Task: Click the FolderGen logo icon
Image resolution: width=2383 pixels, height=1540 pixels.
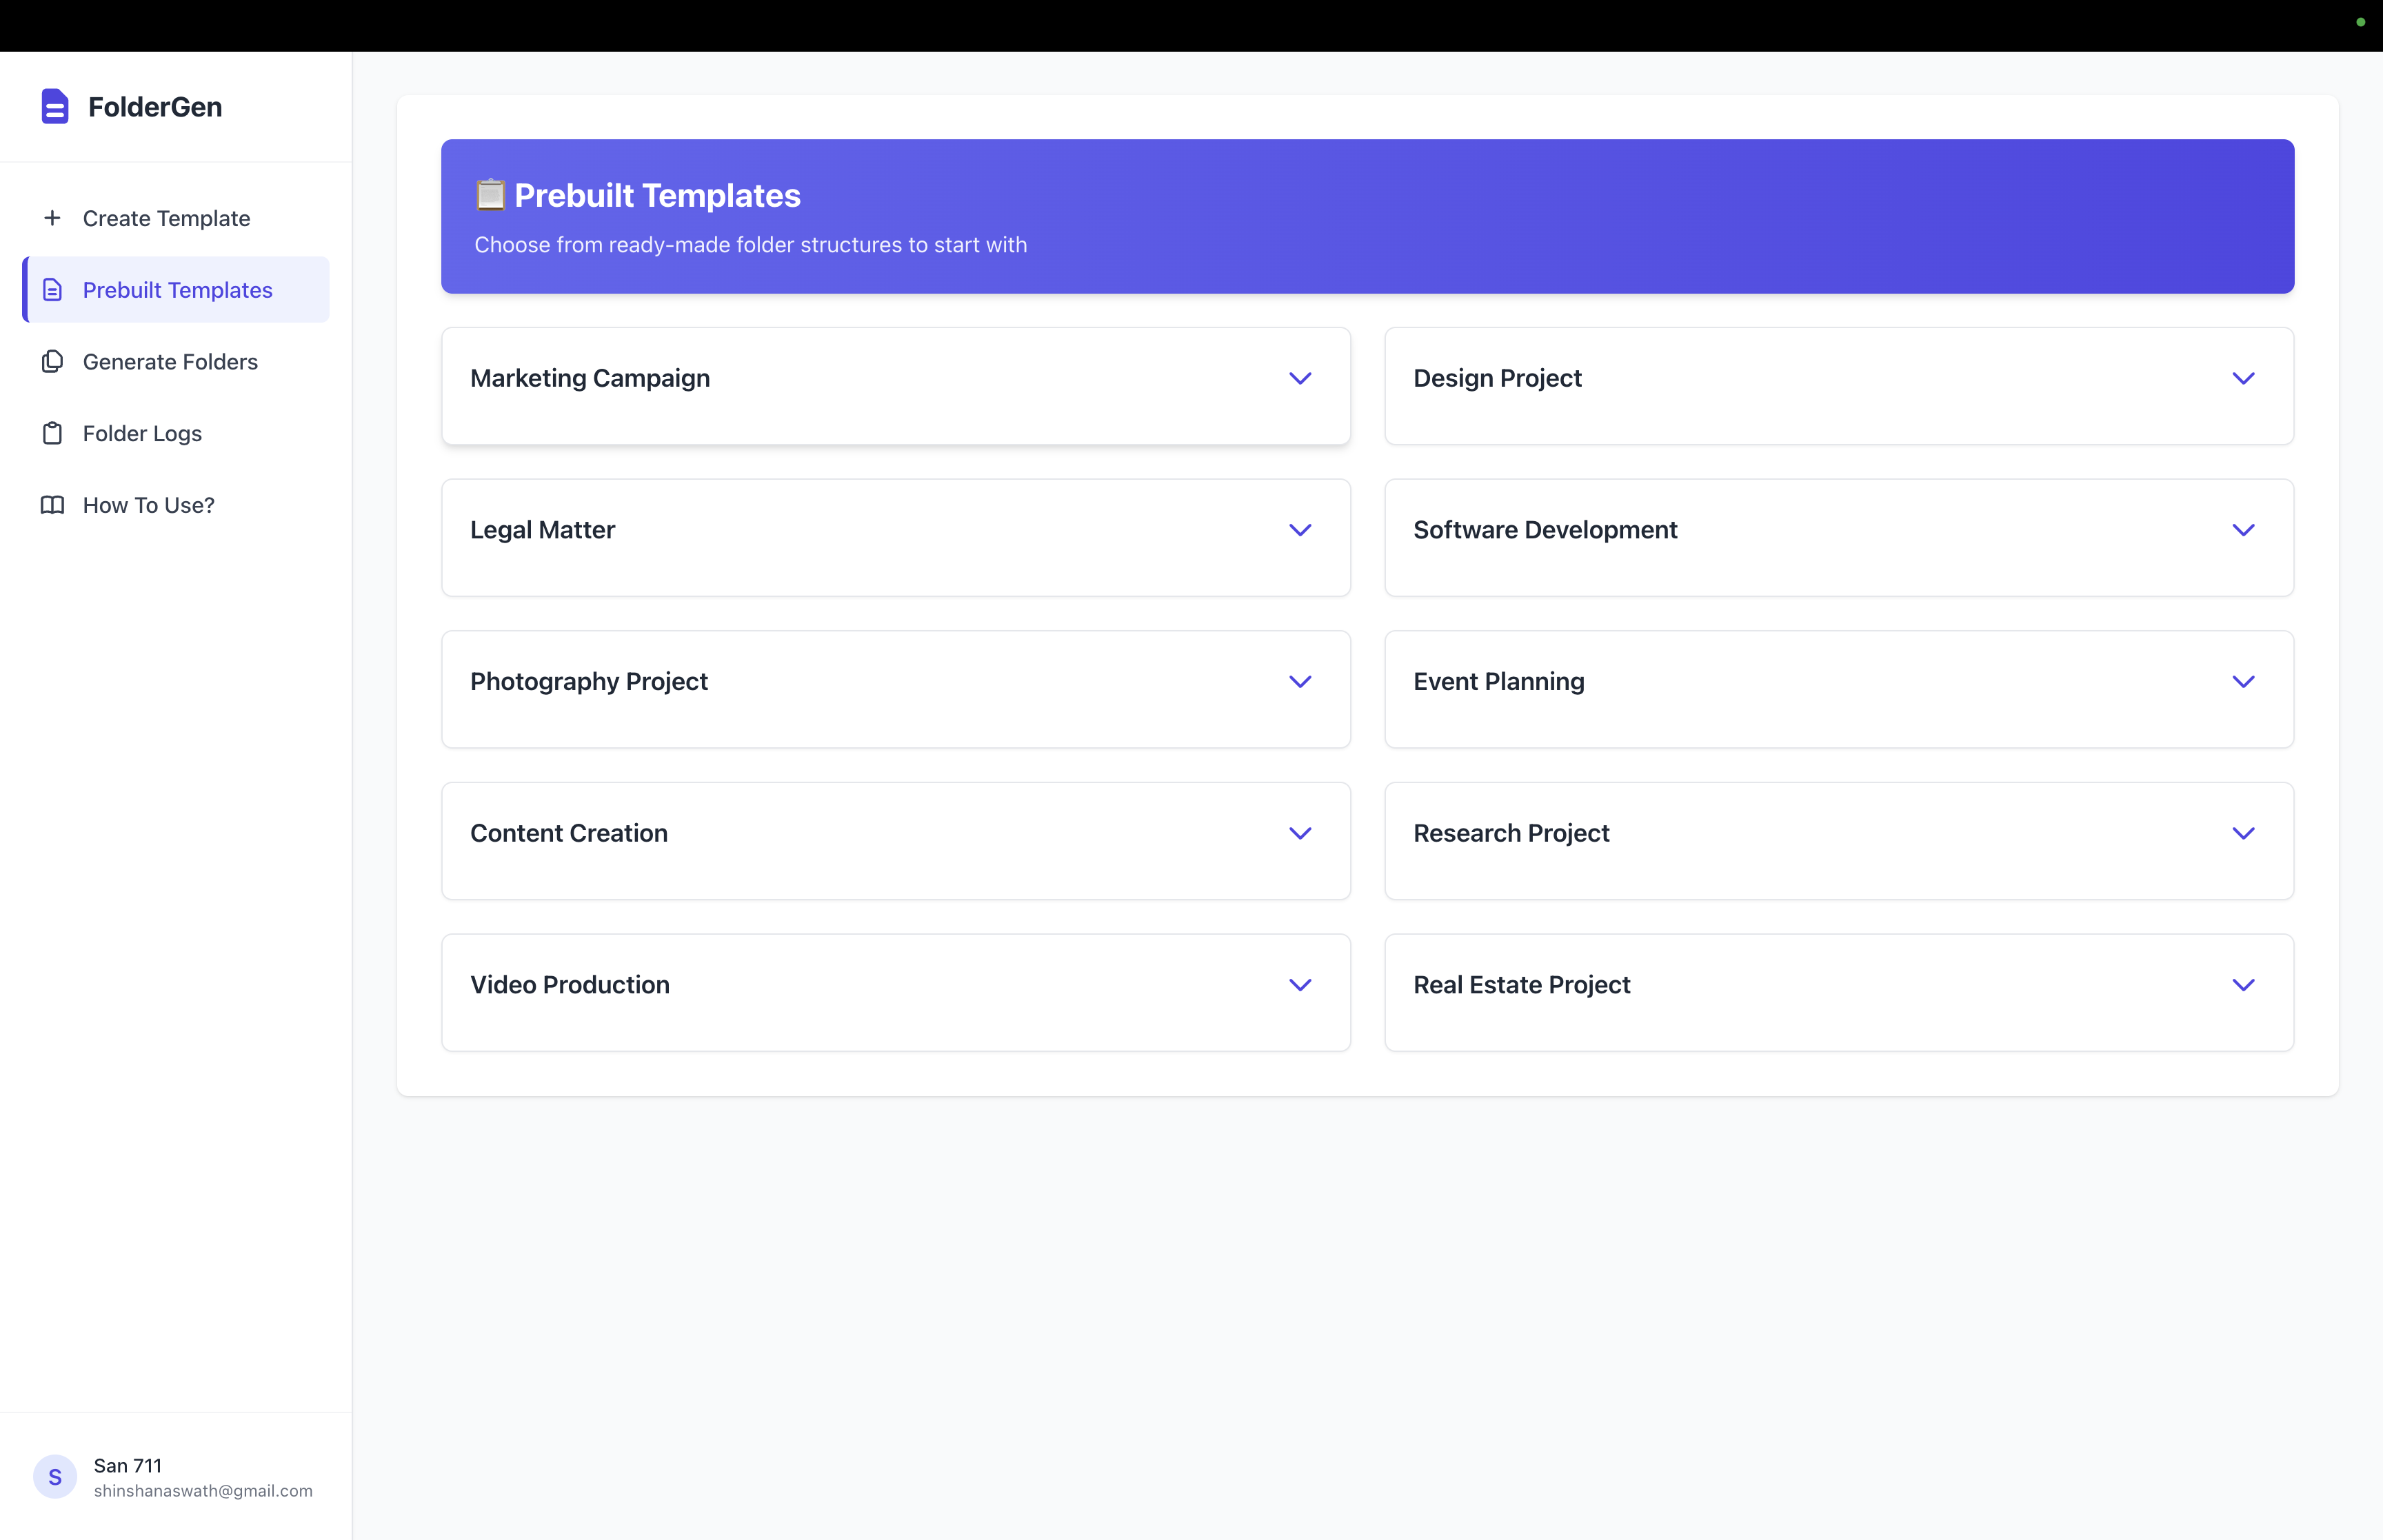Action: tap(55, 106)
